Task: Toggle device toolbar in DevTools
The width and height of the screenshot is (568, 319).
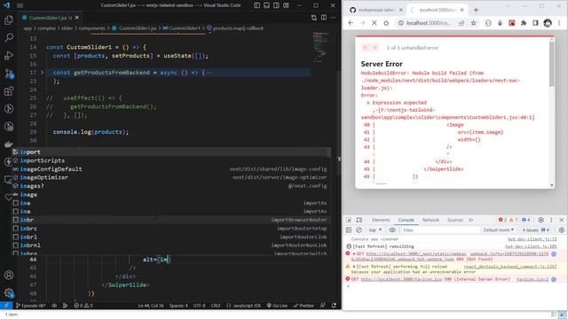Action: [x=359, y=220]
